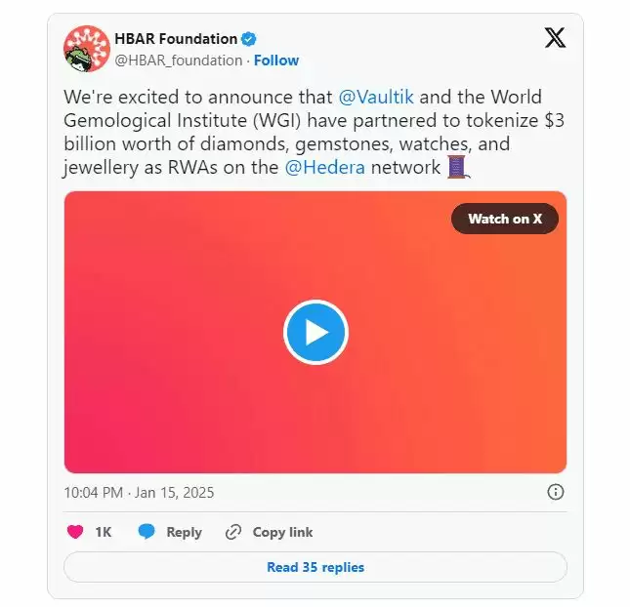Click the 1K likes count
Screen dimensions: 630x607
coord(103,532)
